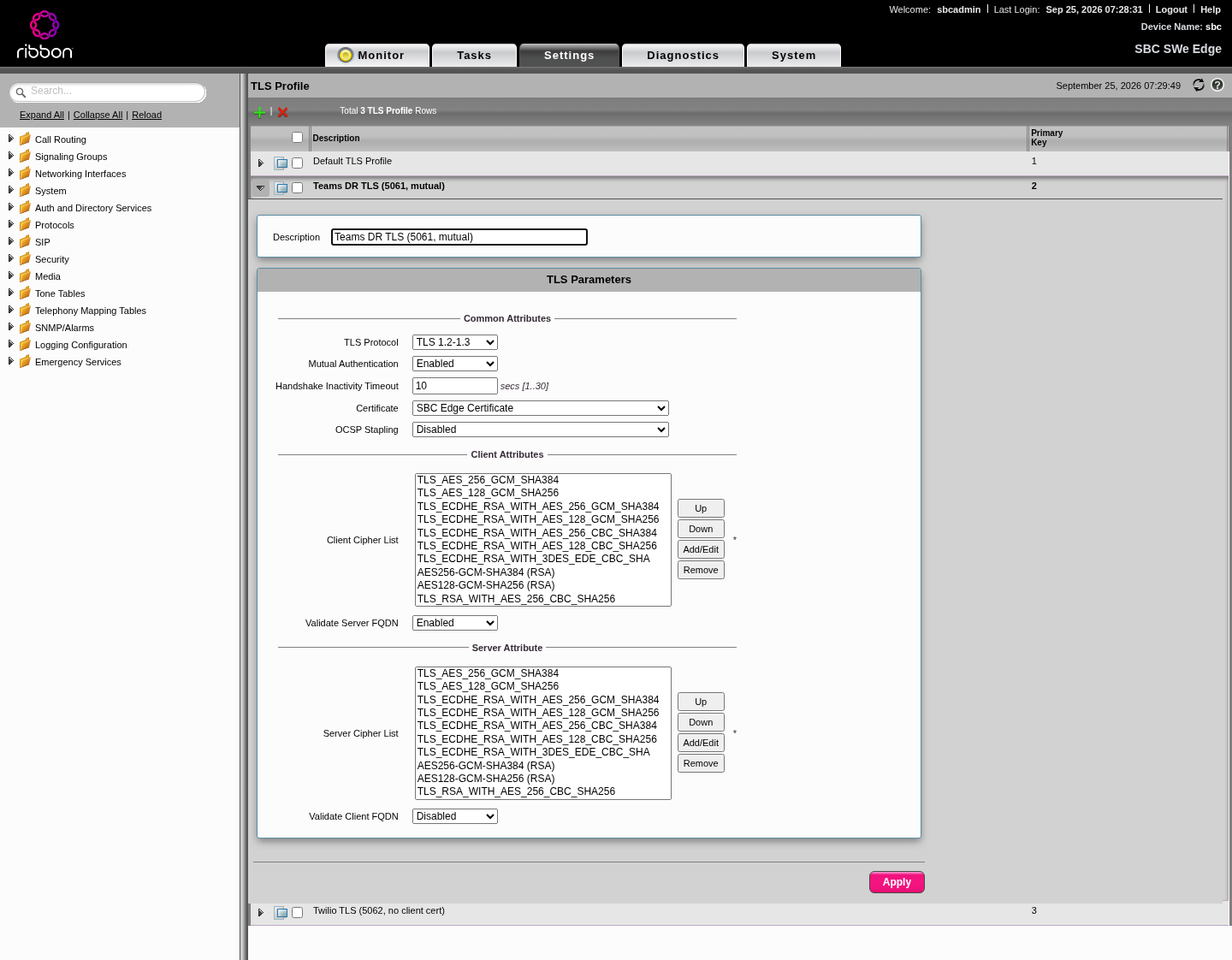Screen dimensions: 1232x960
Task: Click the Media folder icon
Action: point(25,276)
